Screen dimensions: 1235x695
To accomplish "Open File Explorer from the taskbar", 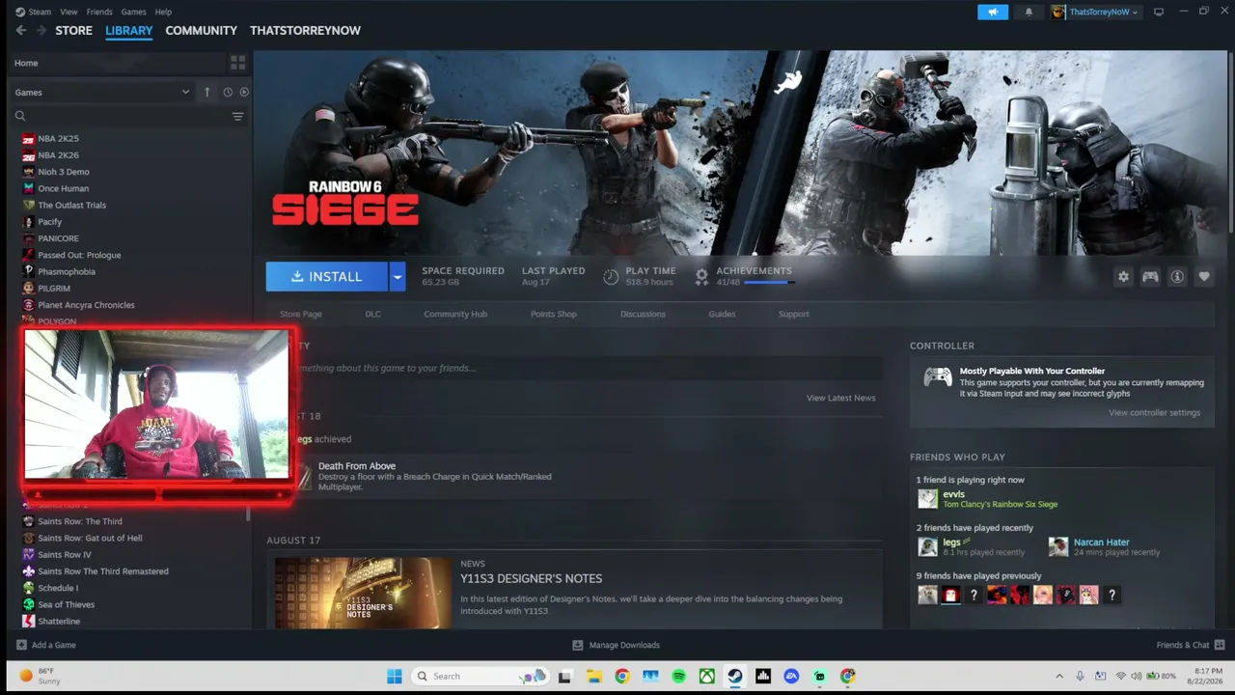I will [x=593, y=677].
